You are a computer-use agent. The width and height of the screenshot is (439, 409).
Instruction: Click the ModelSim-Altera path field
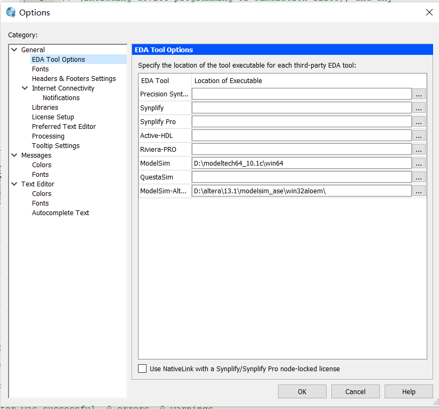[302, 191]
